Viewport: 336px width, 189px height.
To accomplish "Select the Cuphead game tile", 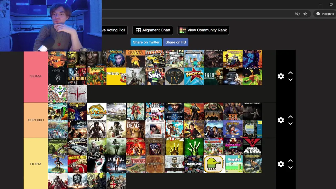I will [116, 76].
